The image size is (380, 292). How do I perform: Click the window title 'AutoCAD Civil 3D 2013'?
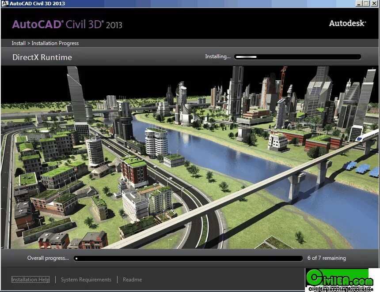(37, 4)
